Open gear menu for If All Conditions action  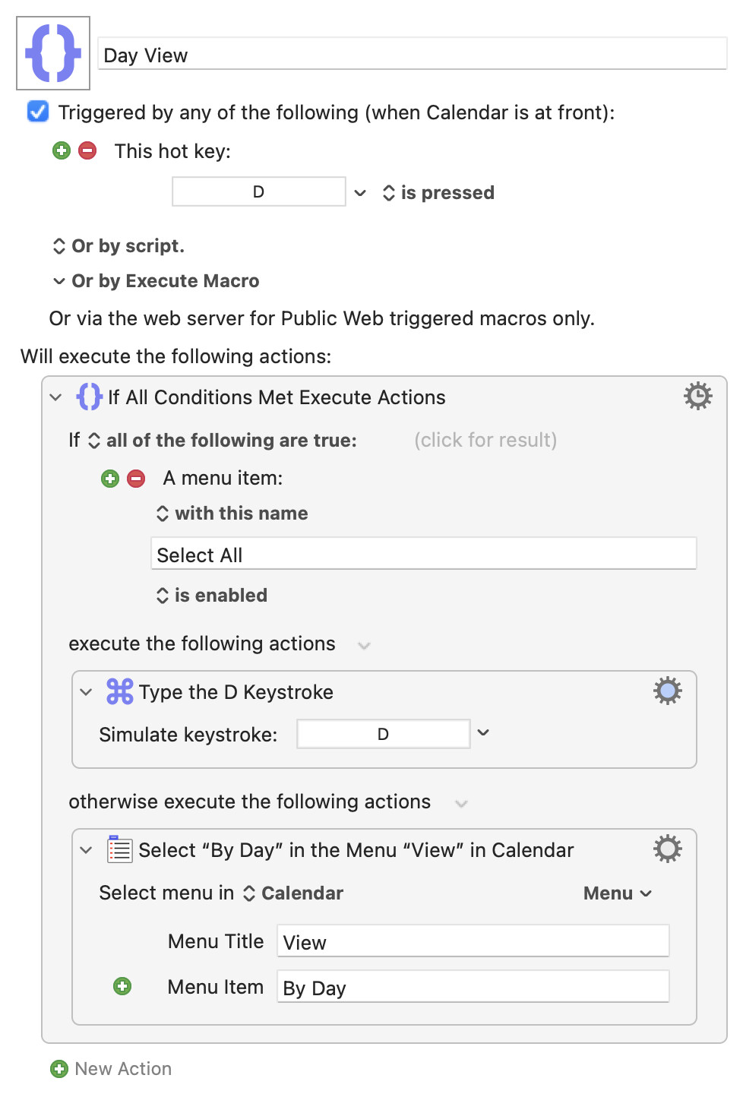click(697, 396)
